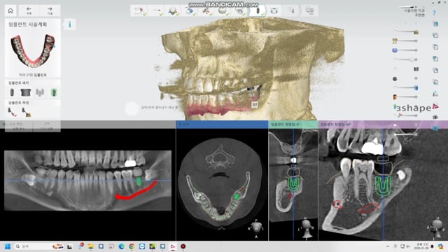The width and height of the screenshot is (448, 252).
Task: Open Microsoft Edge from the taskbar
Action: point(121,246)
